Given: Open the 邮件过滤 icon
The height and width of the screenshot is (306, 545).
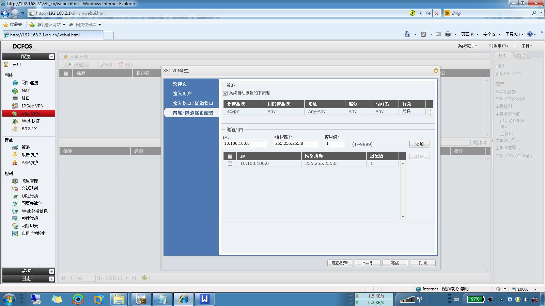Looking at the screenshot, I should click(x=15, y=218).
